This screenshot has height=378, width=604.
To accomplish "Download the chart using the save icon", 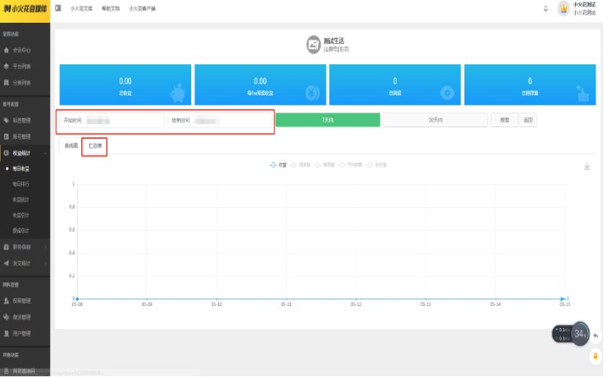I will pyautogui.click(x=587, y=167).
